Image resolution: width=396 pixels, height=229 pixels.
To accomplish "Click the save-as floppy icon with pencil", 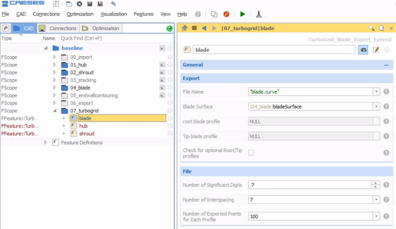I will tap(100, 4).
